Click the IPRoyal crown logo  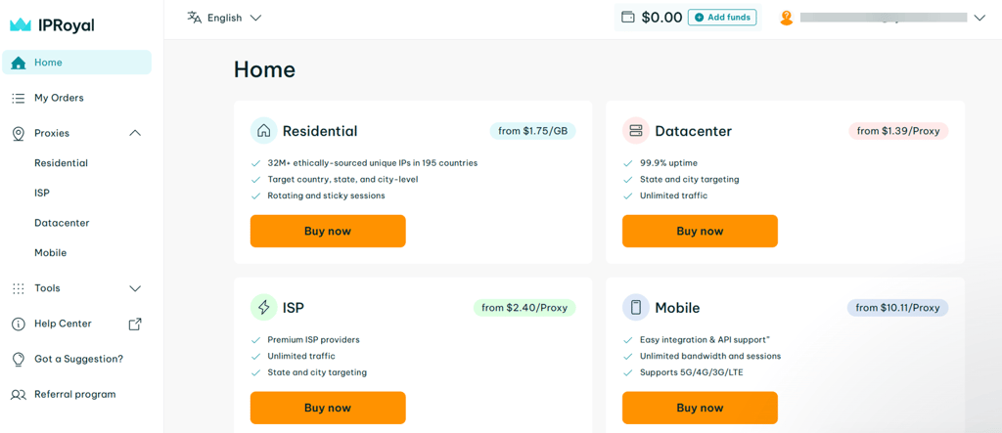pos(21,24)
